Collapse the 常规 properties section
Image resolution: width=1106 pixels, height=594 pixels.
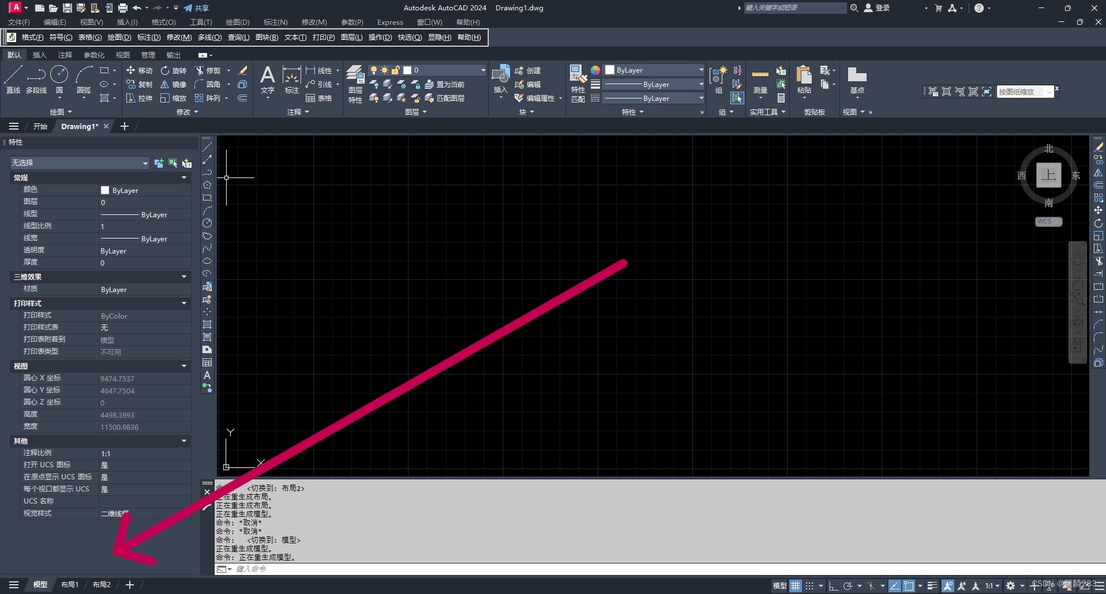[x=184, y=177]
